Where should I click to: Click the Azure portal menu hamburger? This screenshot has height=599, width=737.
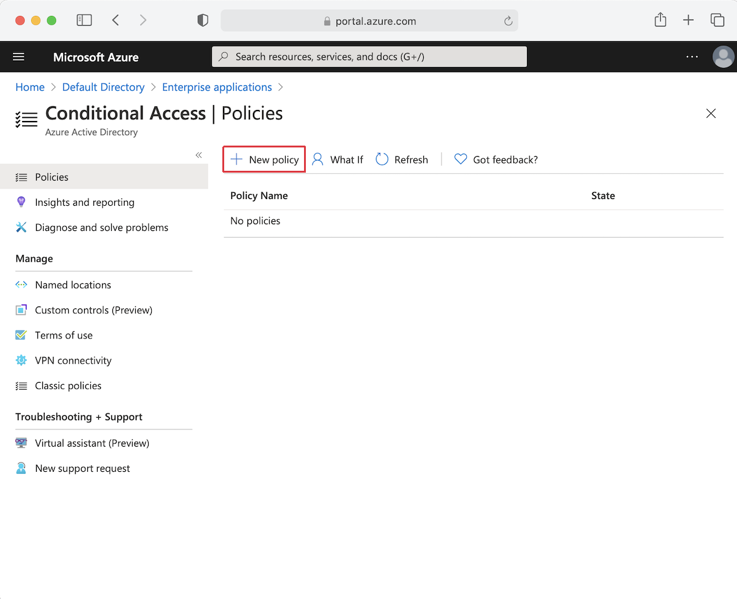point(18,57)
